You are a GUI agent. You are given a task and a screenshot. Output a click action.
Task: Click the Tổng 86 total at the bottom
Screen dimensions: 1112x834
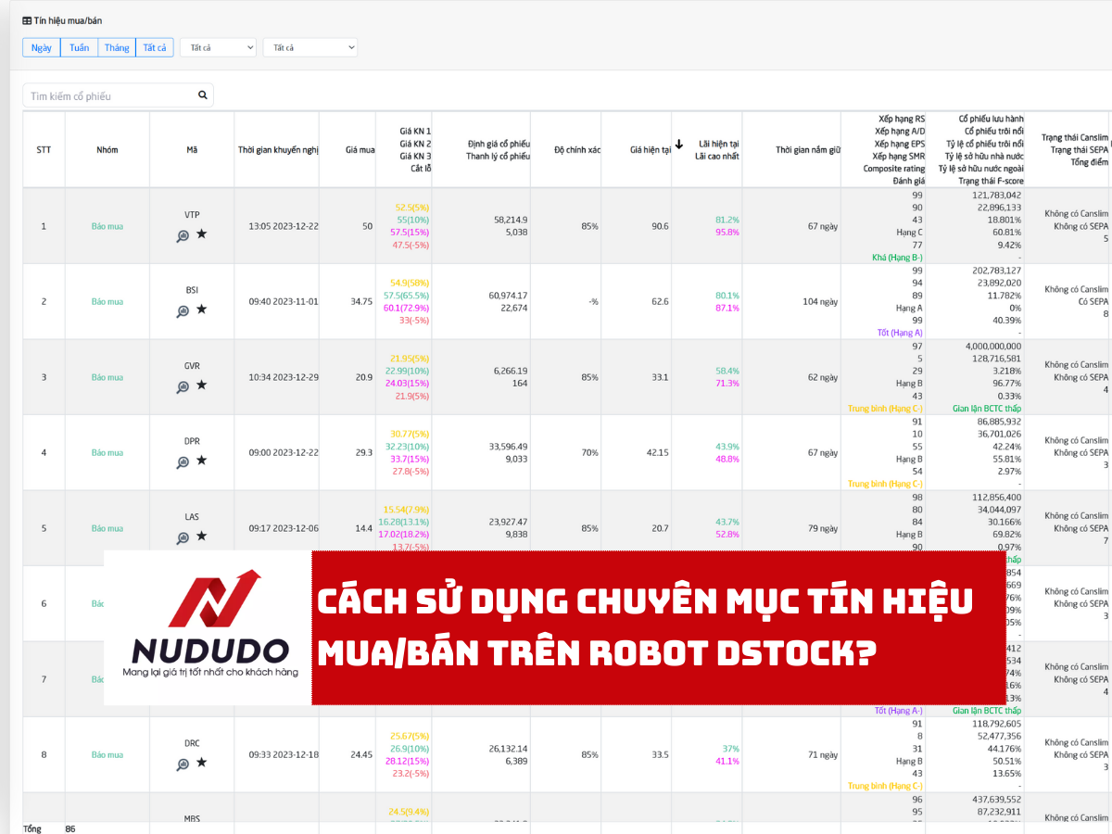pos(49,828)
